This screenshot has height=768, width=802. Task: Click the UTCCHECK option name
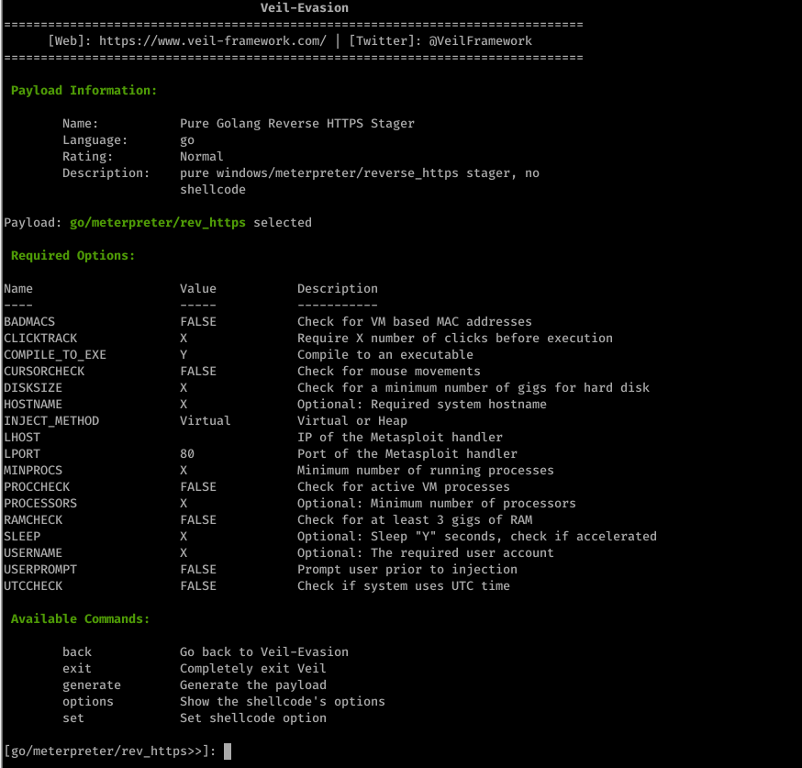33,586
